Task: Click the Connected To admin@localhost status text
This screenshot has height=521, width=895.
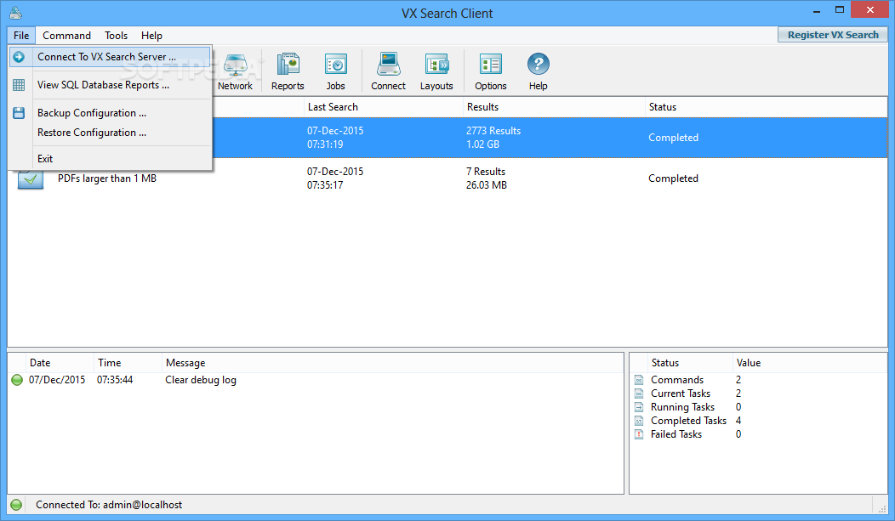Action: tap(109, 505)
